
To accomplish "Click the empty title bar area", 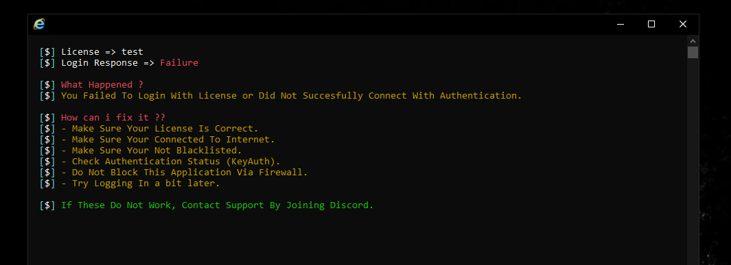I will click(325, 24).
